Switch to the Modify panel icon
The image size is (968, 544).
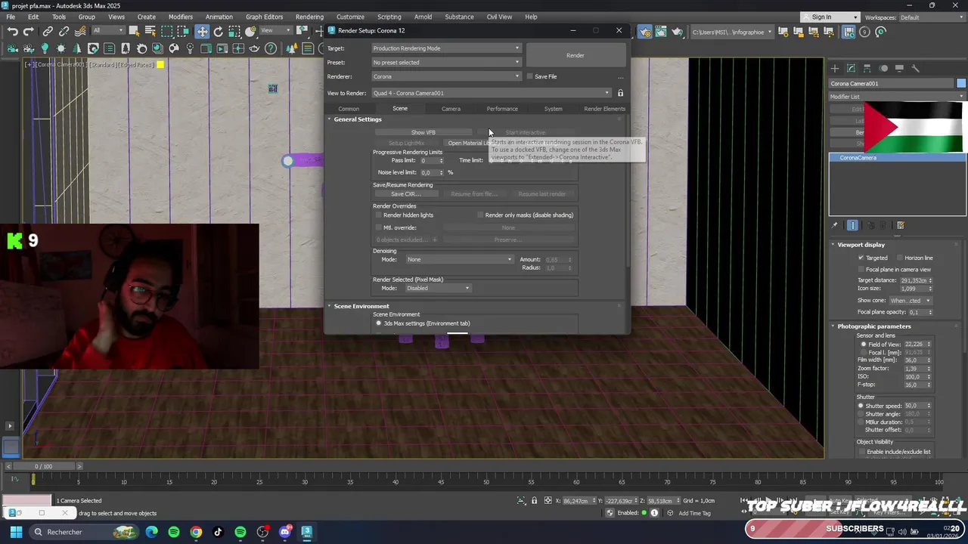pyautogui.click(x=851, y=69)
